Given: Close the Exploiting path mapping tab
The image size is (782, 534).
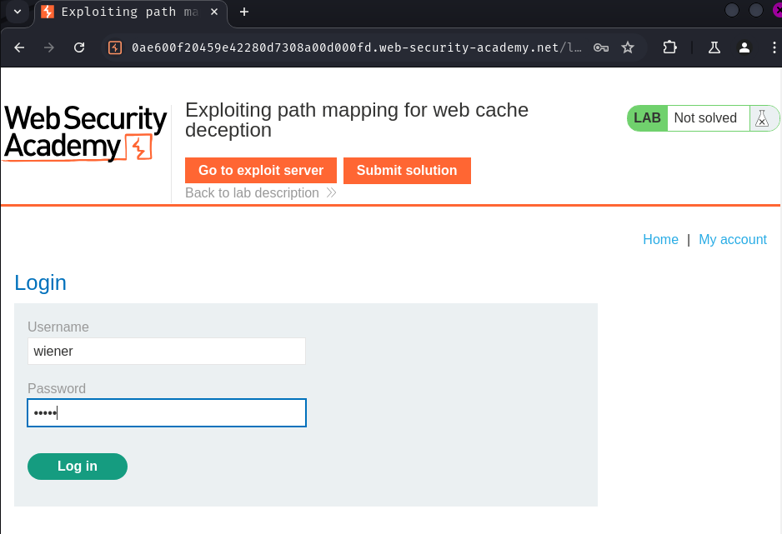Looking at the screenshot, I should coord(214,12).
